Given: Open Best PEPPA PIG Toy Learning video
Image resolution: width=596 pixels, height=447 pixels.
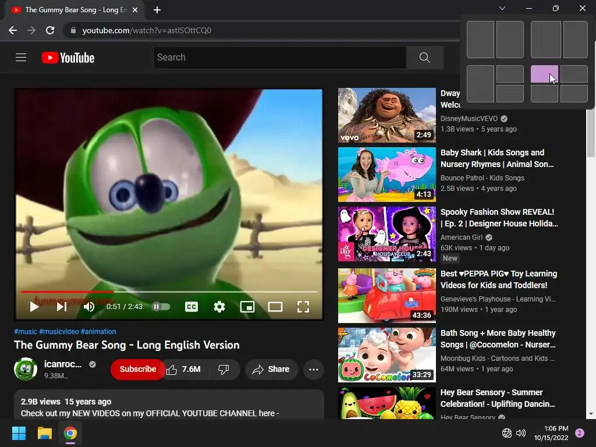Looking at the screenshot, I should pyautogui.click(x=499, y=279).
